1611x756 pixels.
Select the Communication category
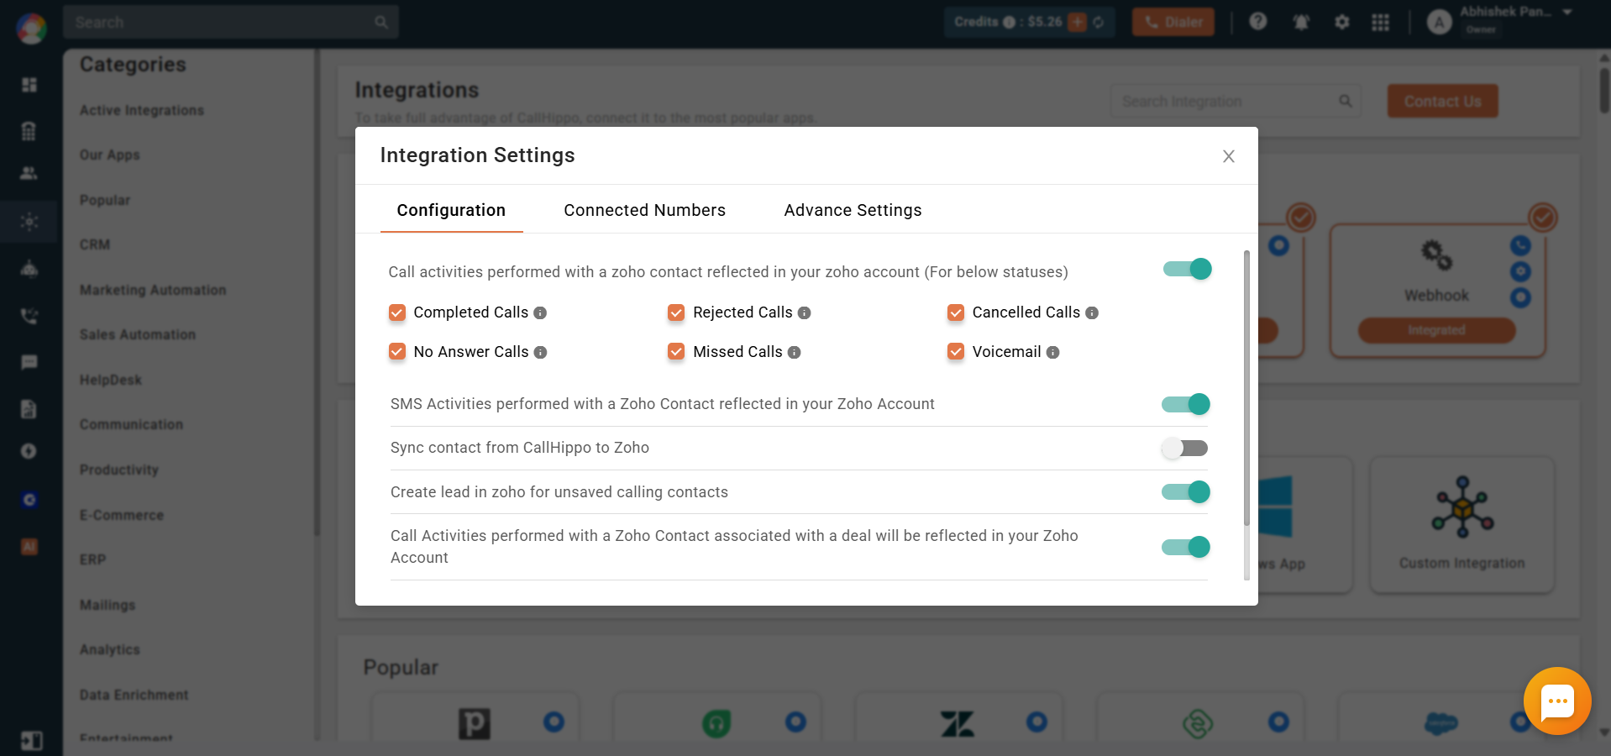click(x=131, y=424)
